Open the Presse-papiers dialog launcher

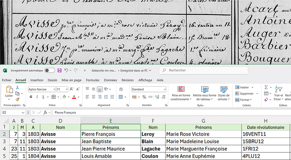(x=24, y=105)
